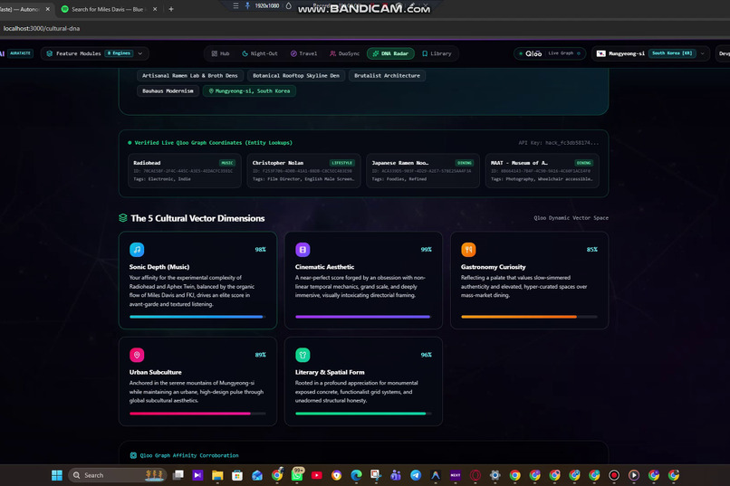This screenshot has width=730, height=486.
Task: Open Microsoft Edge from the taskbar
Action: pos(356,475)
